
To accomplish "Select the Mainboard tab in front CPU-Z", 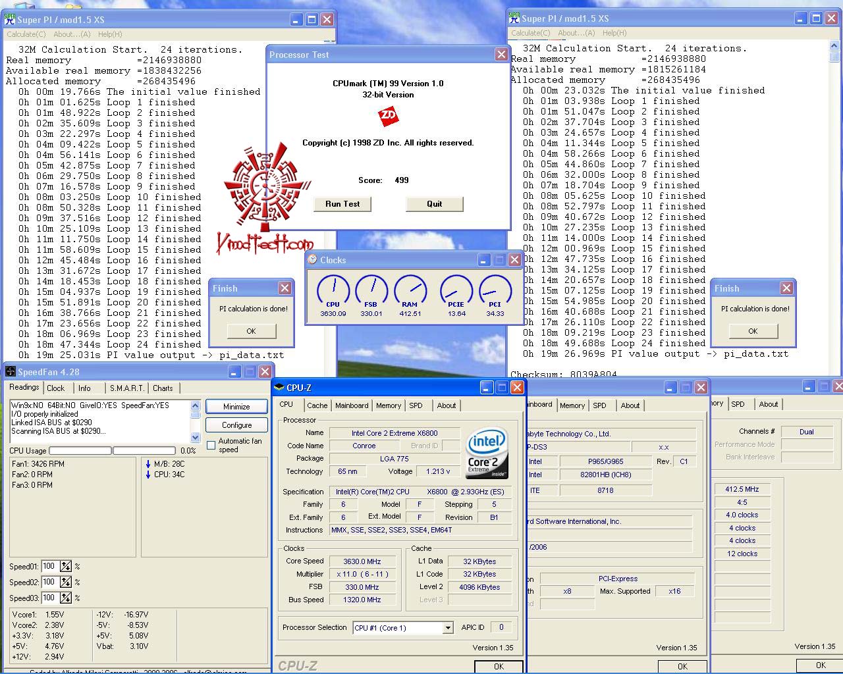I will (x=352, y=405).
